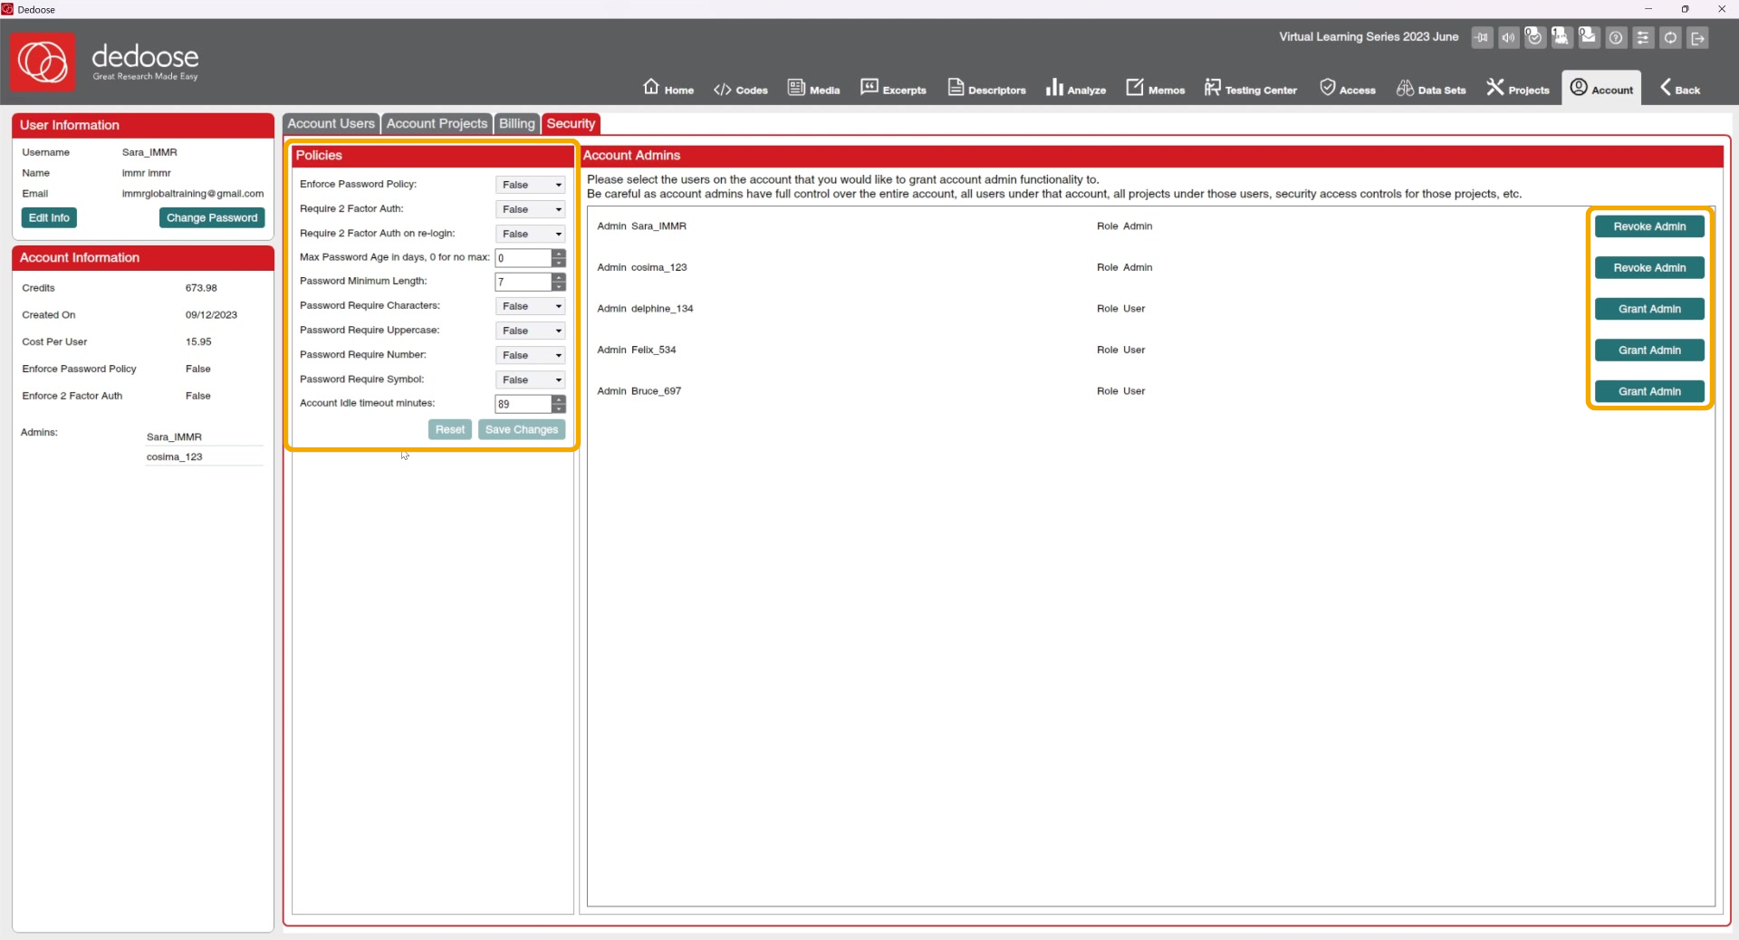
Task: Click the logout exit icon
Action: (1698, 38)
